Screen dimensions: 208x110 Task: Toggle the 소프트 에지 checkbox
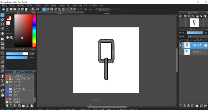111,9
